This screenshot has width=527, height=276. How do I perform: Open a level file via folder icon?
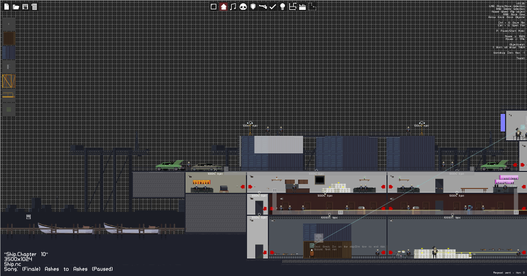(x=15, y=7)
